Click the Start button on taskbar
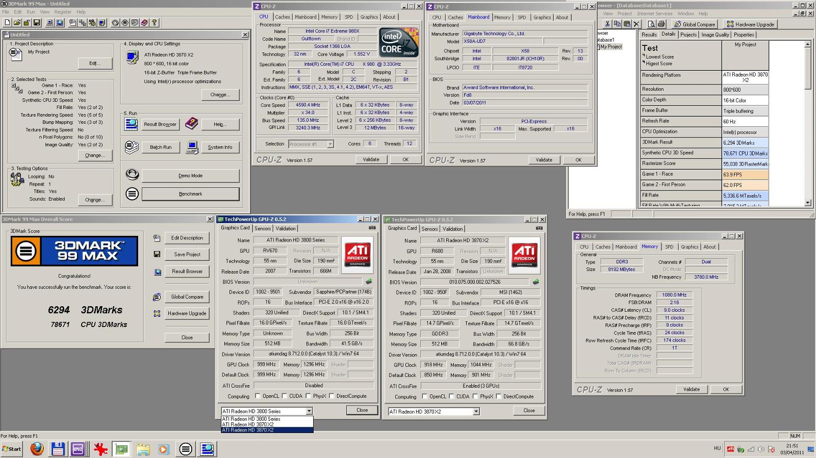 tap(12, 449)
